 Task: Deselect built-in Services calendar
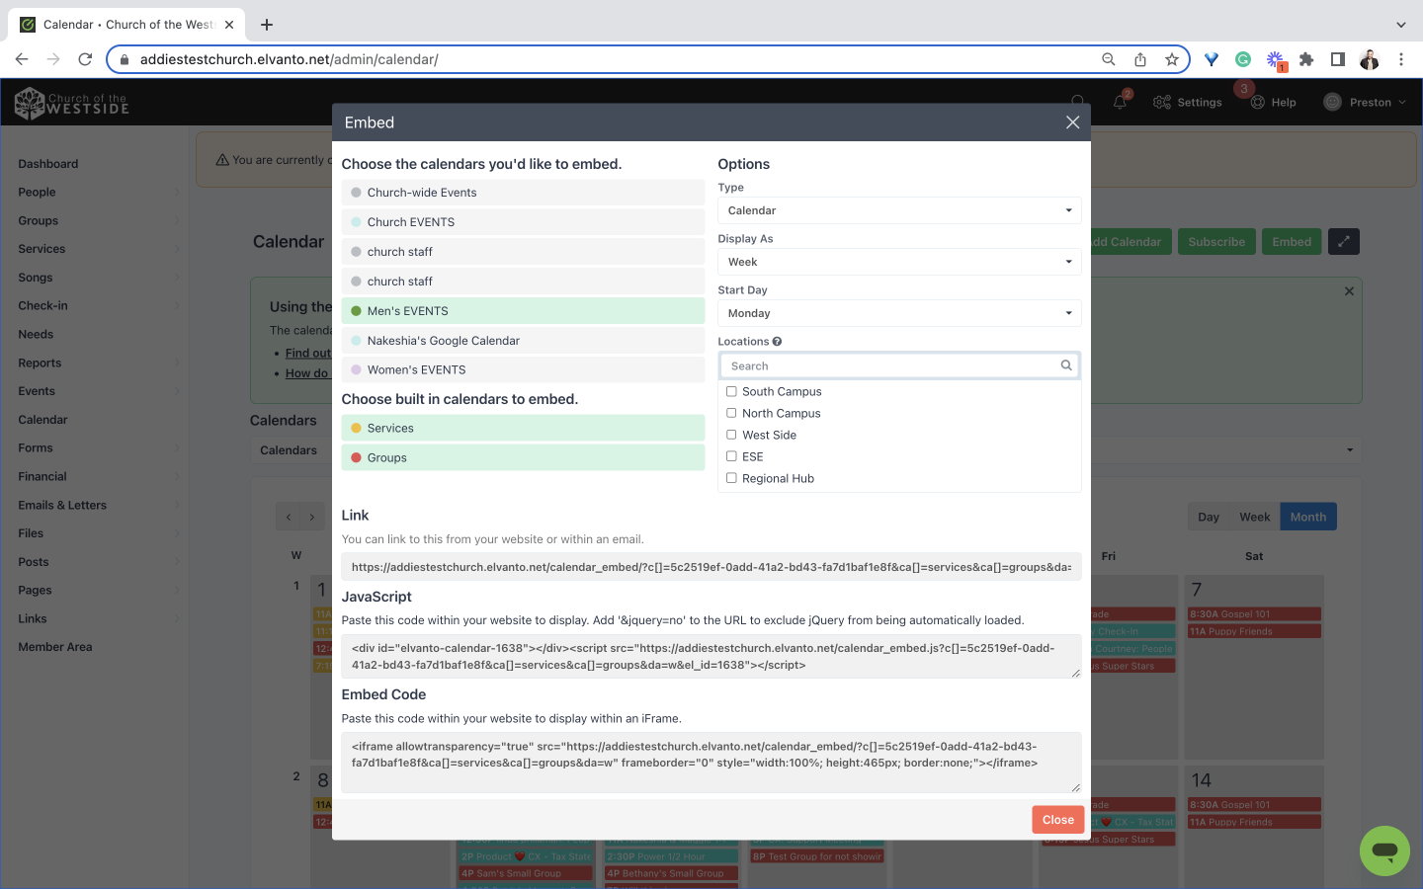(x=523, y=428)
